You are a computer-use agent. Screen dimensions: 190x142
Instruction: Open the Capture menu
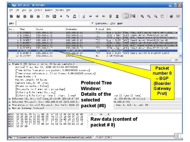click(x=38, y=10)
